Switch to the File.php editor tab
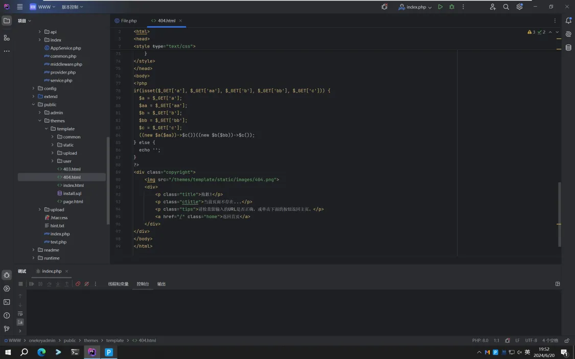 click(x=126, y=21)
